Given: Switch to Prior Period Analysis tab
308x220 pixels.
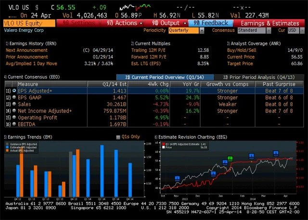Looking at the screenshot, I should pos(259,77).
